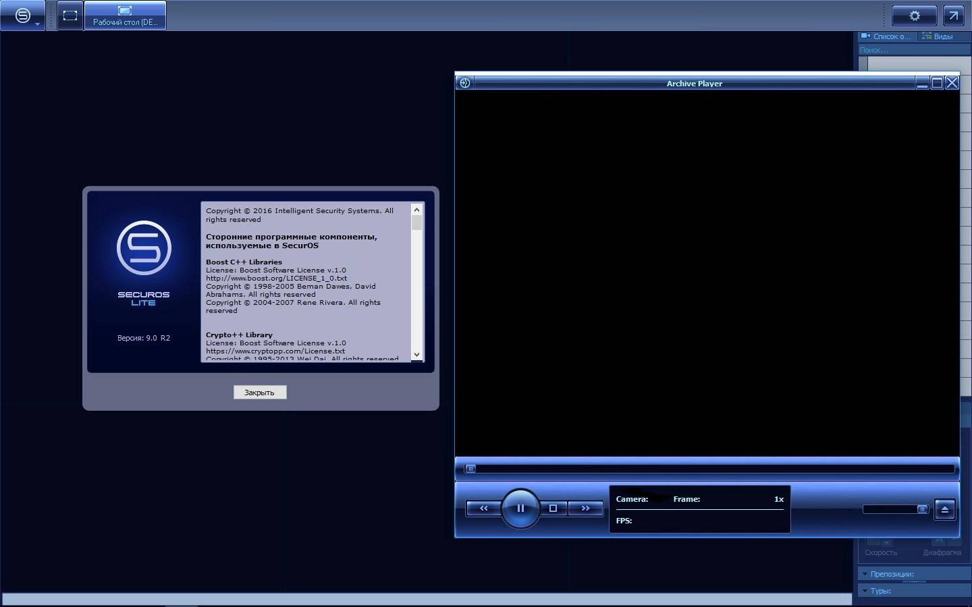The image size is (972, 607).
Task: Click the Boost C++ Libraries heading
Action: coord(244,262)
